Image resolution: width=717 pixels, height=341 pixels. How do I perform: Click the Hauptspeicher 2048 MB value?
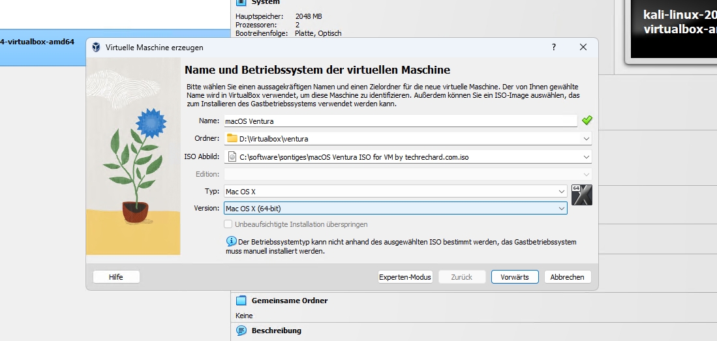click(308, 16)
